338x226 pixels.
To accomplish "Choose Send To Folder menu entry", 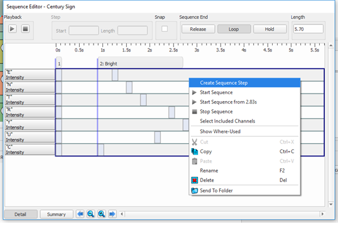I will [244, 190].
